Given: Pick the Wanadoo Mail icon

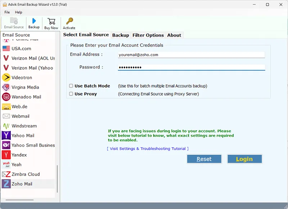Looking at the screenshot, I should click(6, 97).
